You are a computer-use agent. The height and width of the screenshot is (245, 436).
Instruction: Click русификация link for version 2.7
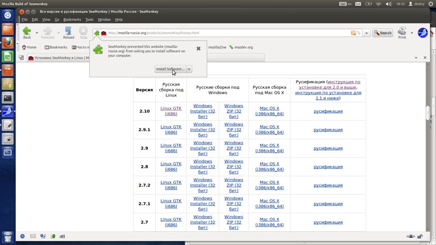pos(328,222)
